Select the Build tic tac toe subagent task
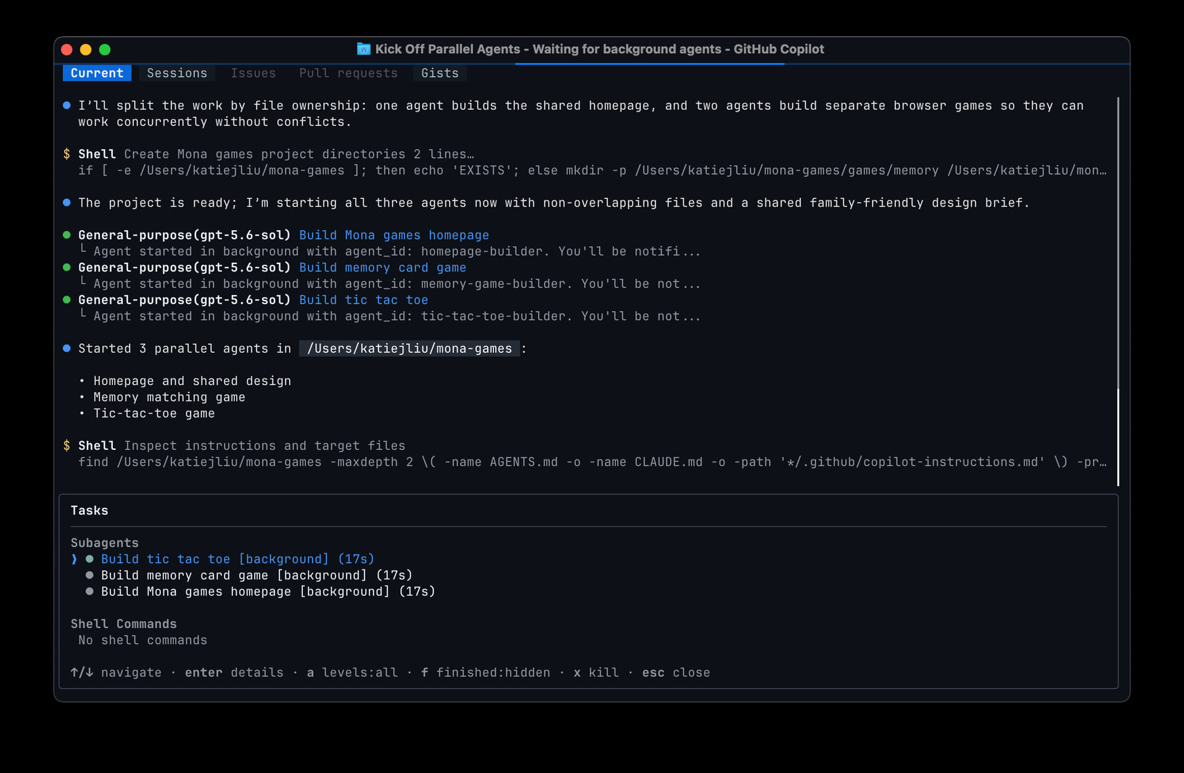Image resolution: width=1184 pixels, height=773 pixels. click(237, 559)
